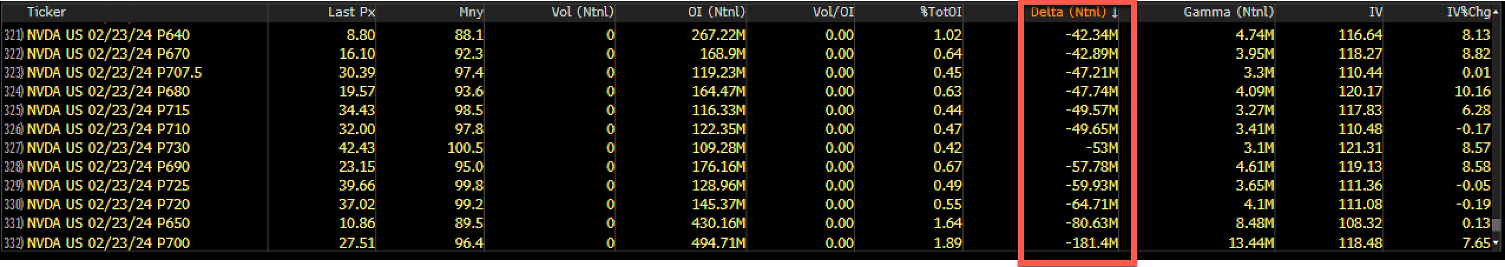Click the IV column header
This screenshot has width=1505, height=267.
coord(1375,12)
